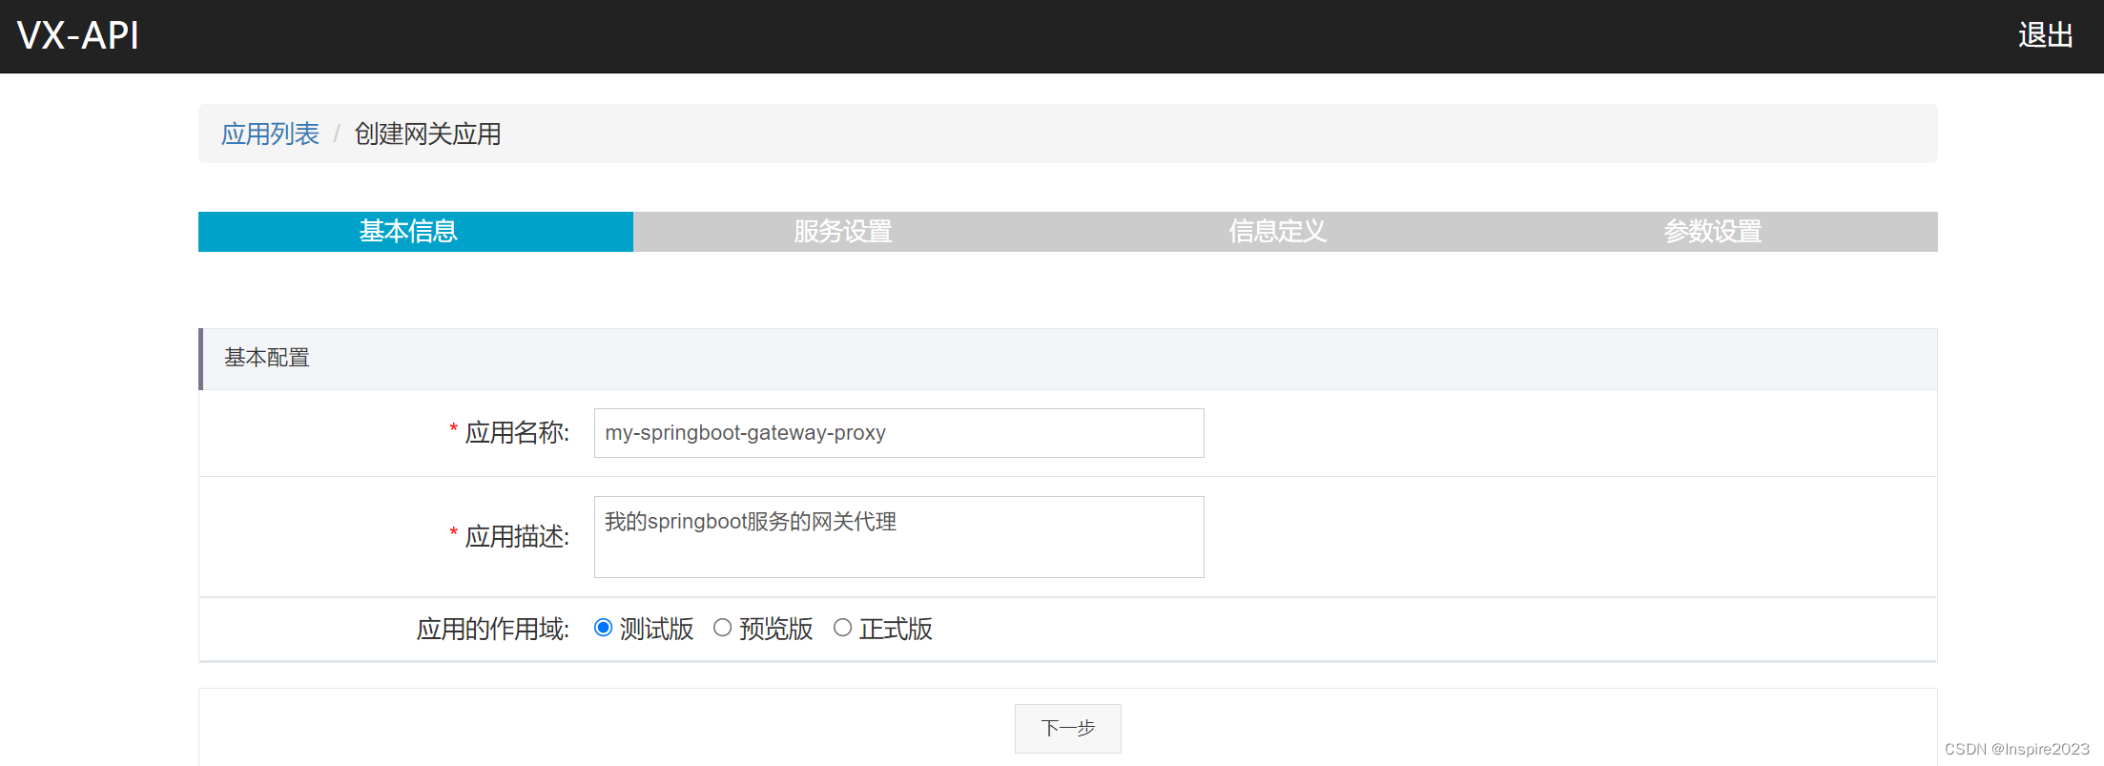Click the 应用名称 field label
The image size is (2104, 766).
517,433
